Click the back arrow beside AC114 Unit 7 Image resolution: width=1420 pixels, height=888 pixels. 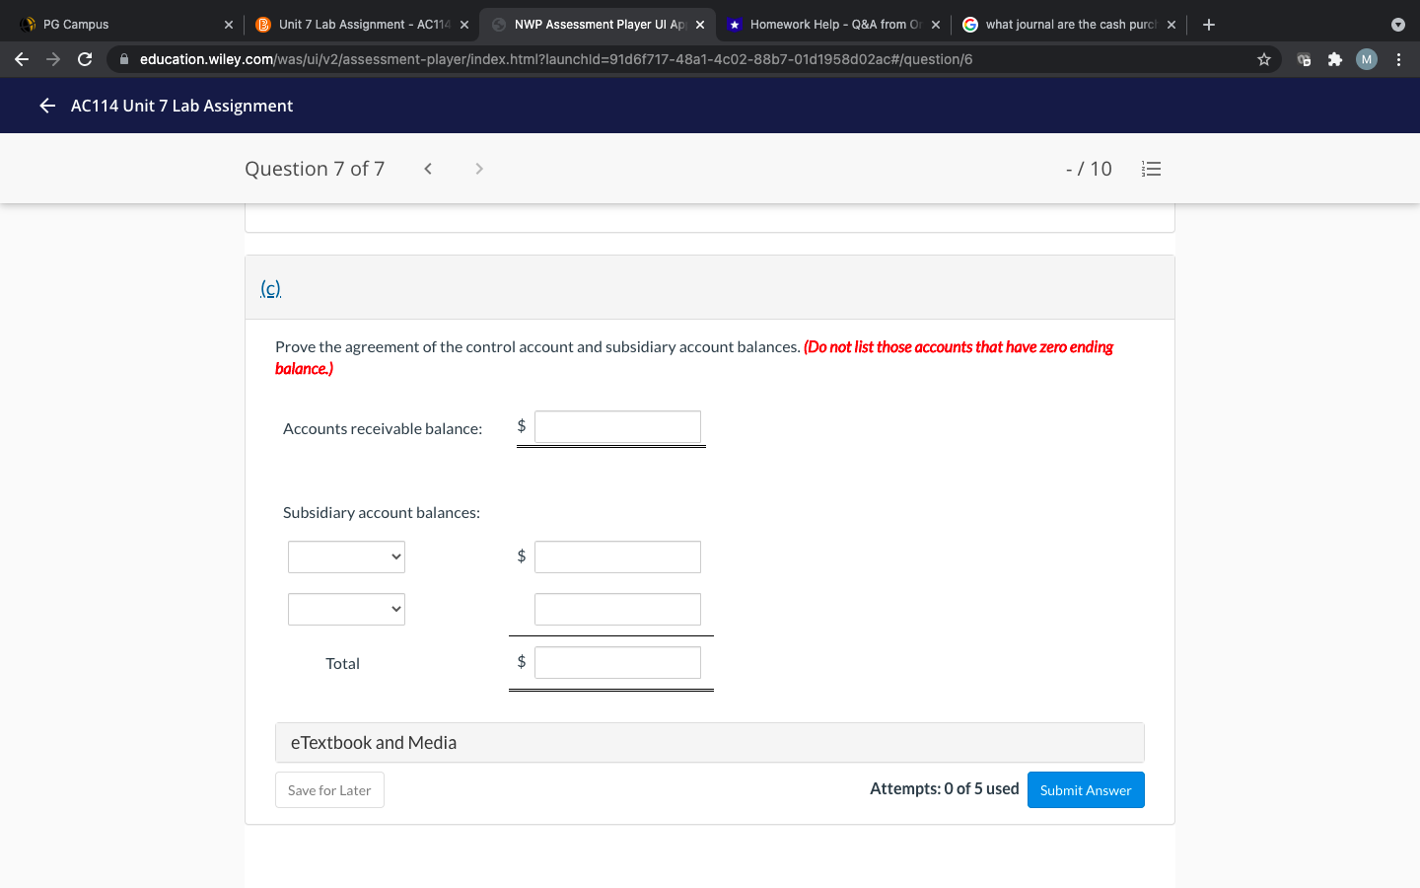point(46,106)
